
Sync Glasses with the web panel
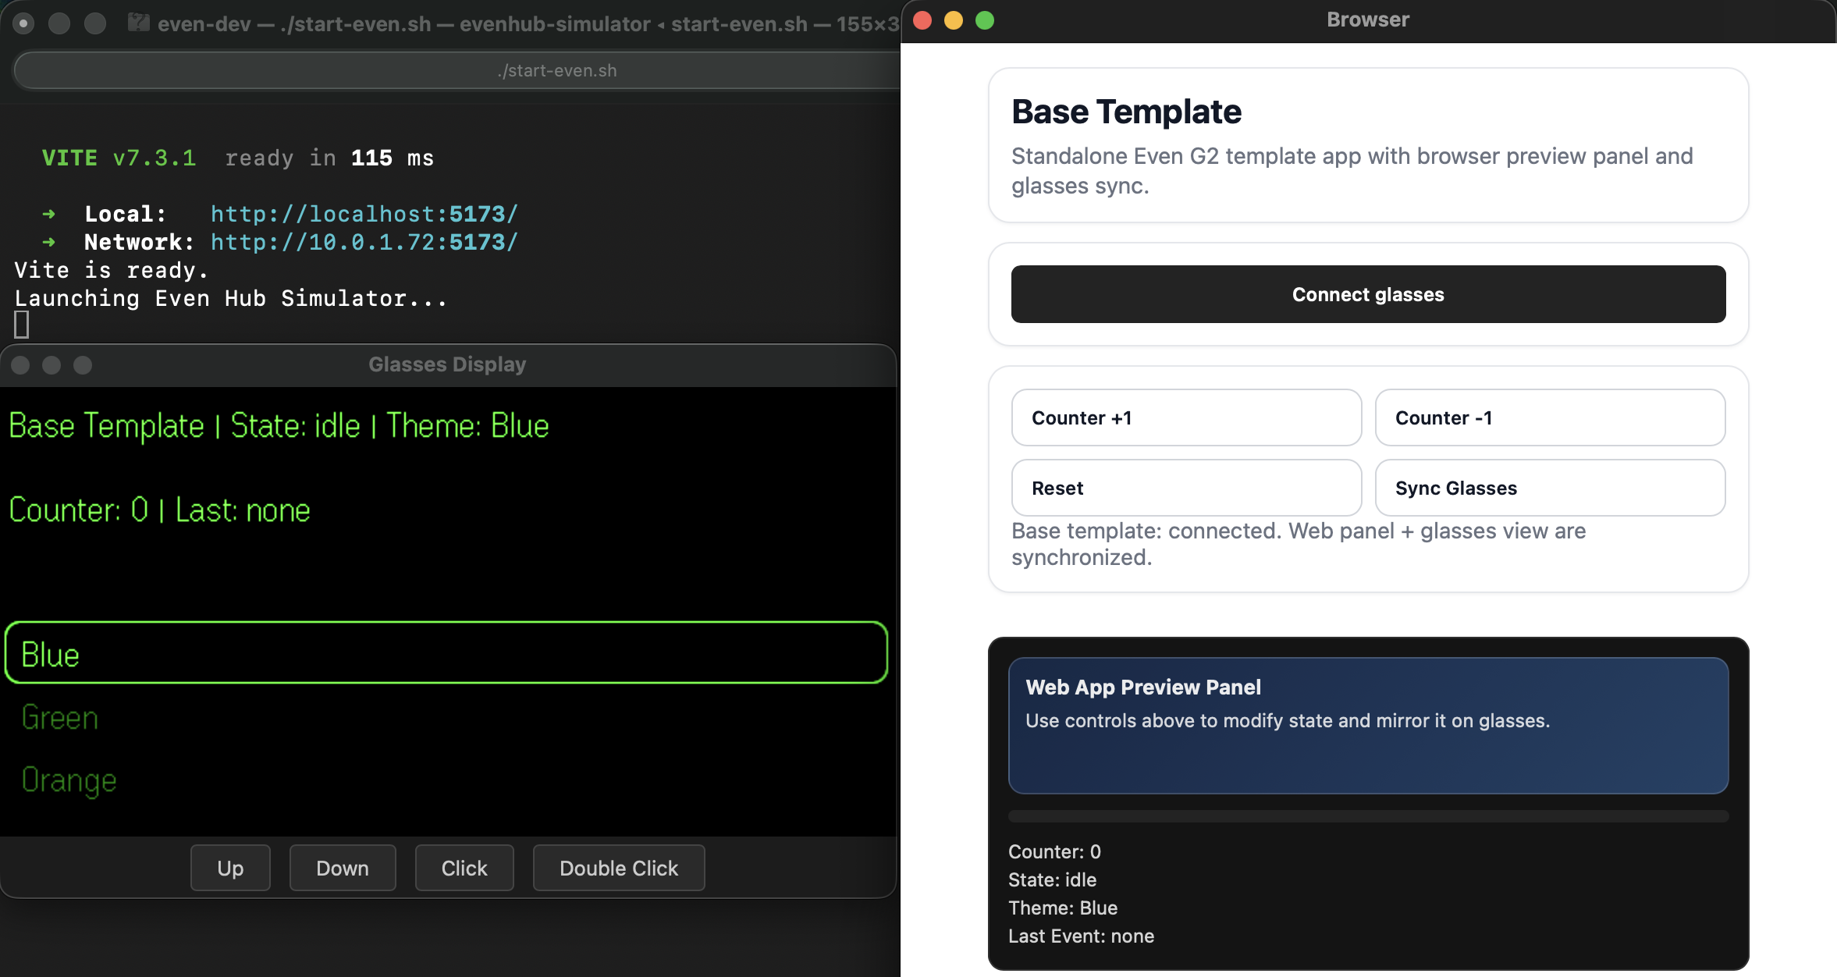tap(1550, 488)
